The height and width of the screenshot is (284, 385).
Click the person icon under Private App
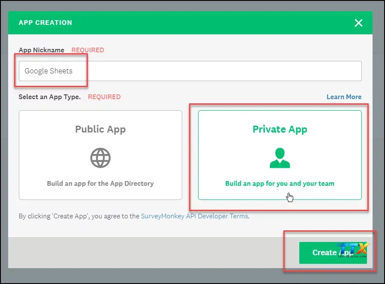click(280, 158)
